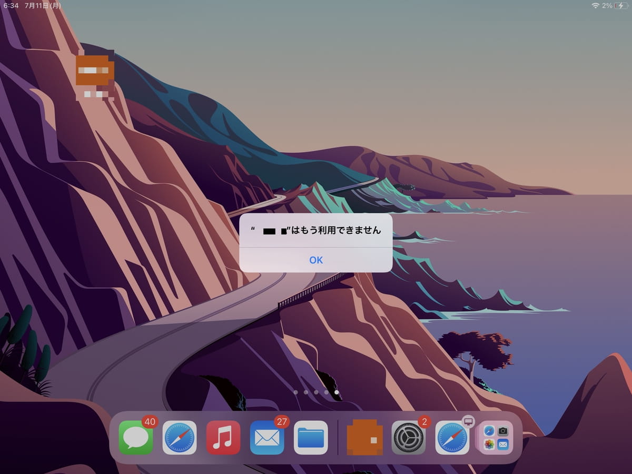Open the Settings app with badge 2

(x=409, y=437)
